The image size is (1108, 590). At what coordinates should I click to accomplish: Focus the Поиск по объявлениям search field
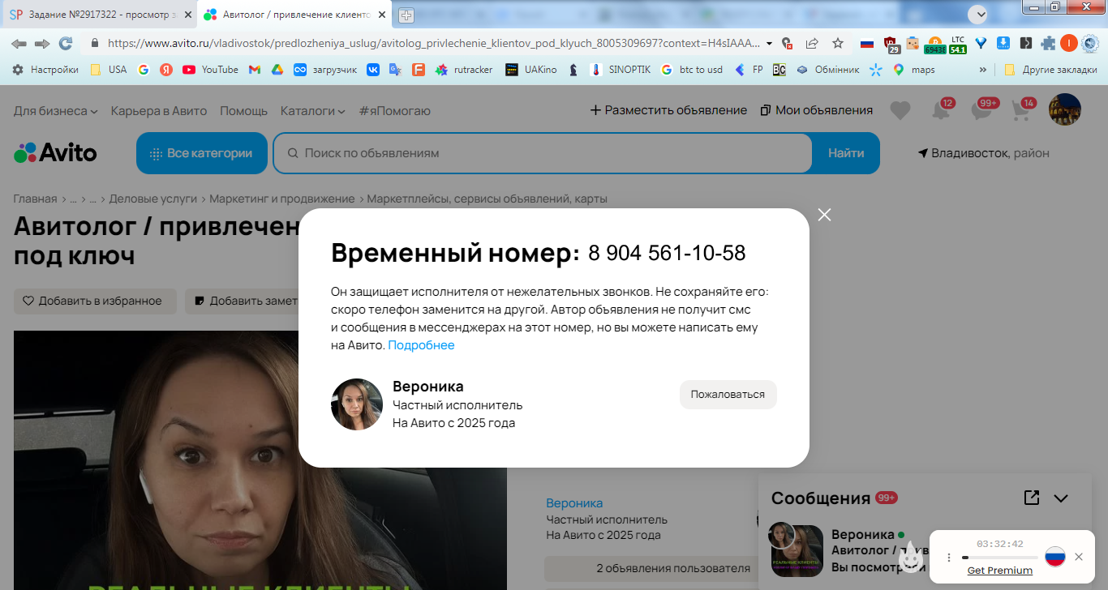[543, 153]
